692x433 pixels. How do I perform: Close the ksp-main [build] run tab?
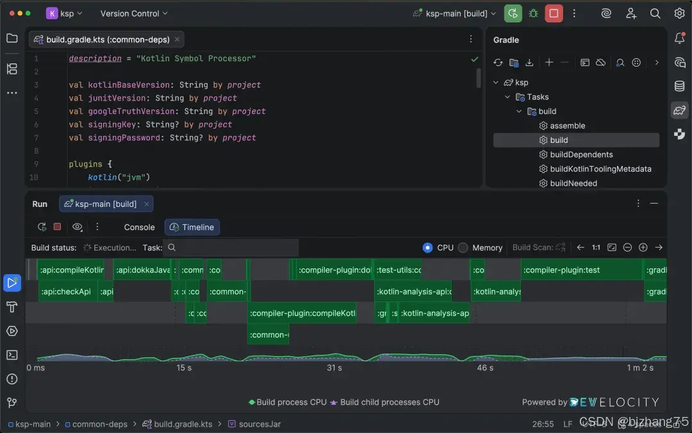tap(147, 204)
